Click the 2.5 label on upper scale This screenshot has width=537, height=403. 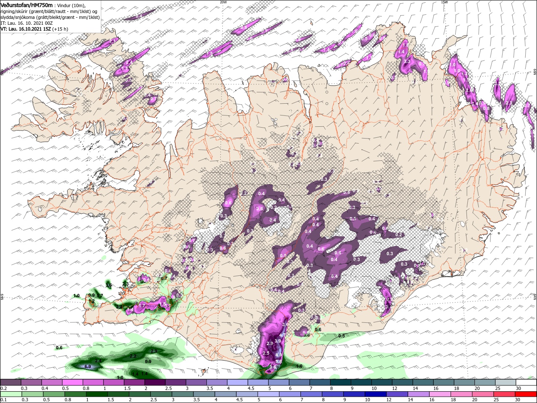click(169, 388)
